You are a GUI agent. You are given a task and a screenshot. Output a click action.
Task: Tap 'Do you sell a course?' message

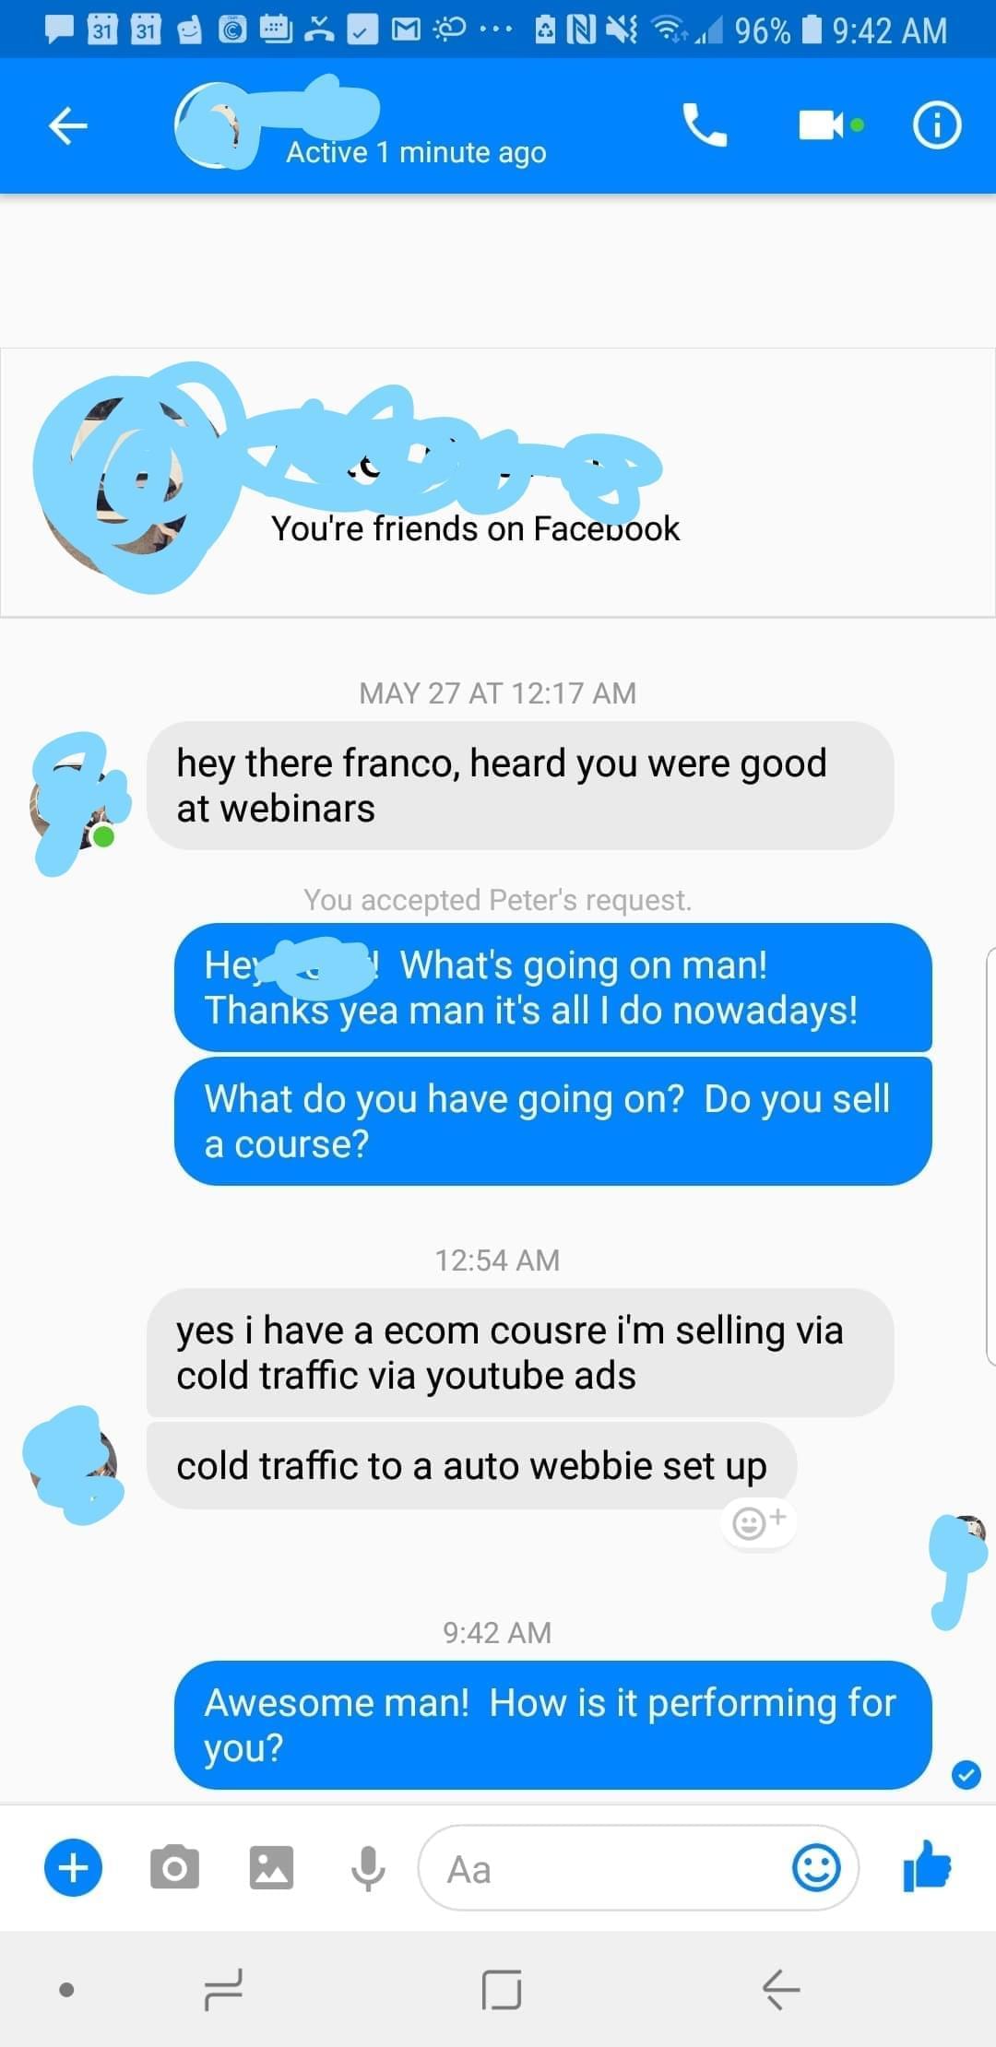pos(552,1120)
